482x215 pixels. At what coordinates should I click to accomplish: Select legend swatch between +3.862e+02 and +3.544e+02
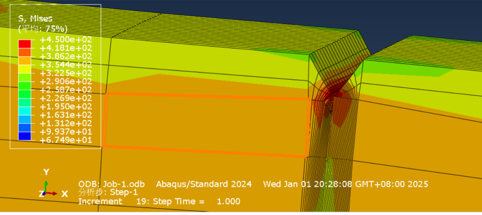pos(25,61)
